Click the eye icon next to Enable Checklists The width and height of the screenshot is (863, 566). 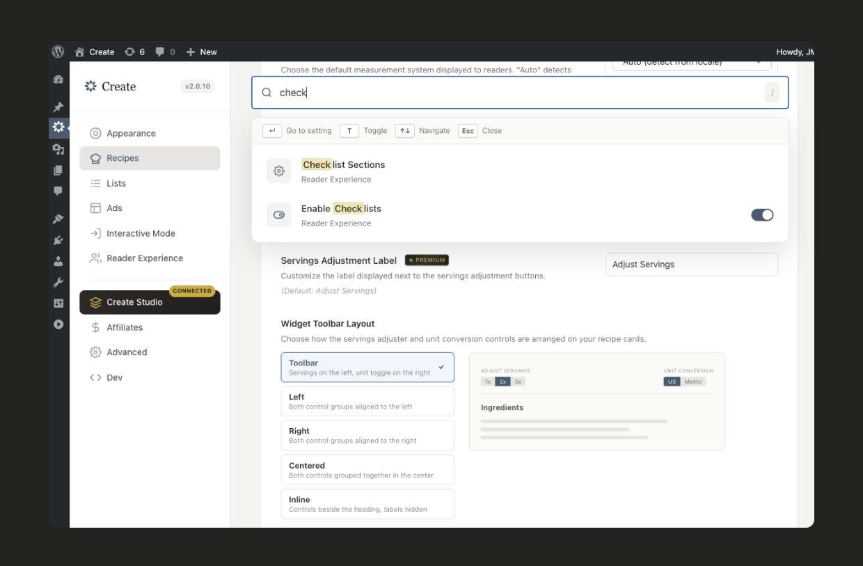point(279,214)
